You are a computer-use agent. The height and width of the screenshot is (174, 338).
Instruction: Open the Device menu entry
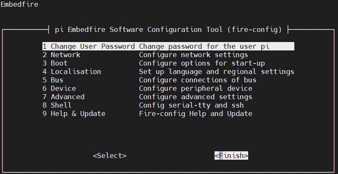click(x=168, y=89)
